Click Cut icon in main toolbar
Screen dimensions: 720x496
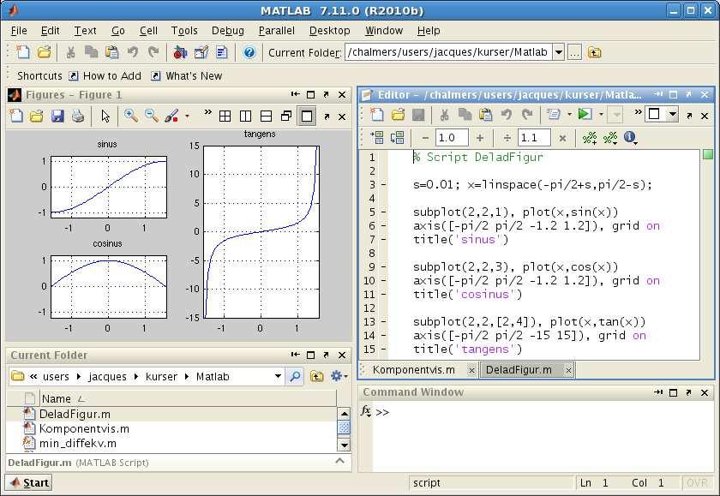[70, 52]
